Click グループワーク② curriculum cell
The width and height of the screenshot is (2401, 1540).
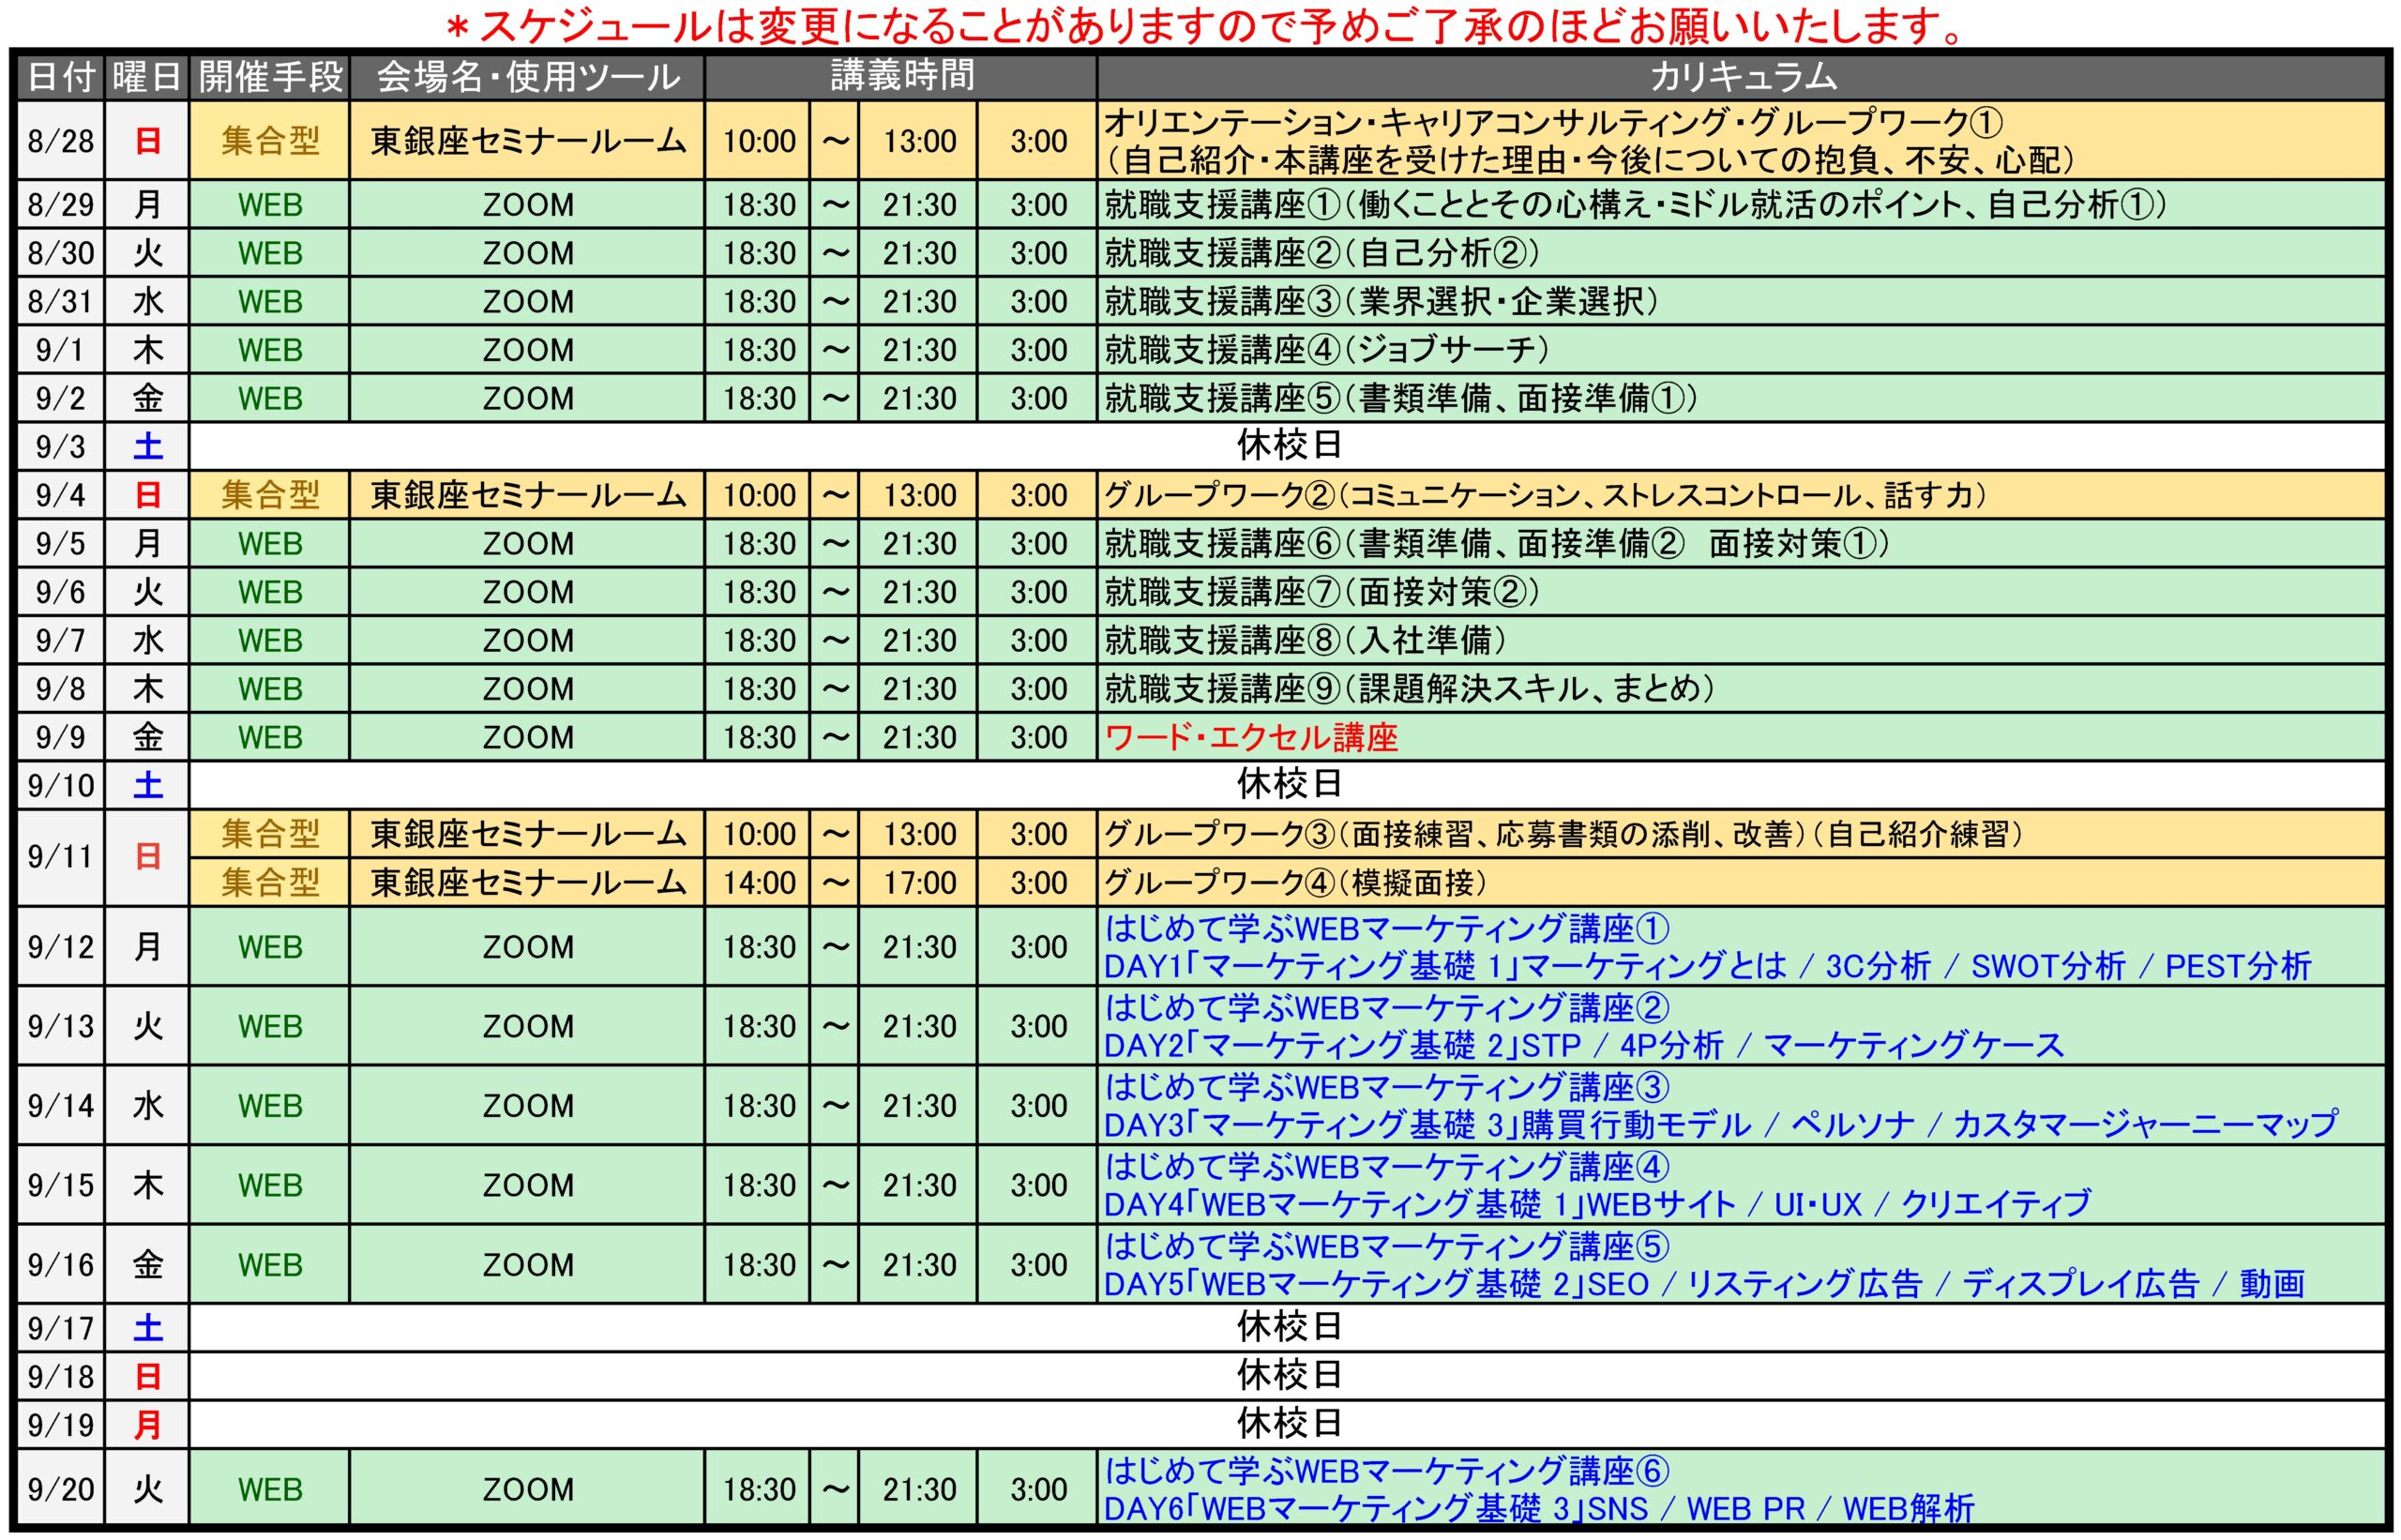pos(1741,495)
